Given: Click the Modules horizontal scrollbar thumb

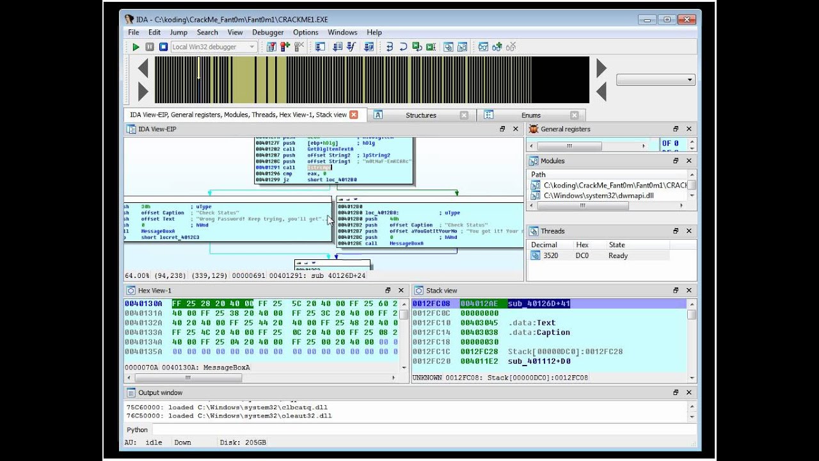Looking at the screenshot, I should click(582, 206).
